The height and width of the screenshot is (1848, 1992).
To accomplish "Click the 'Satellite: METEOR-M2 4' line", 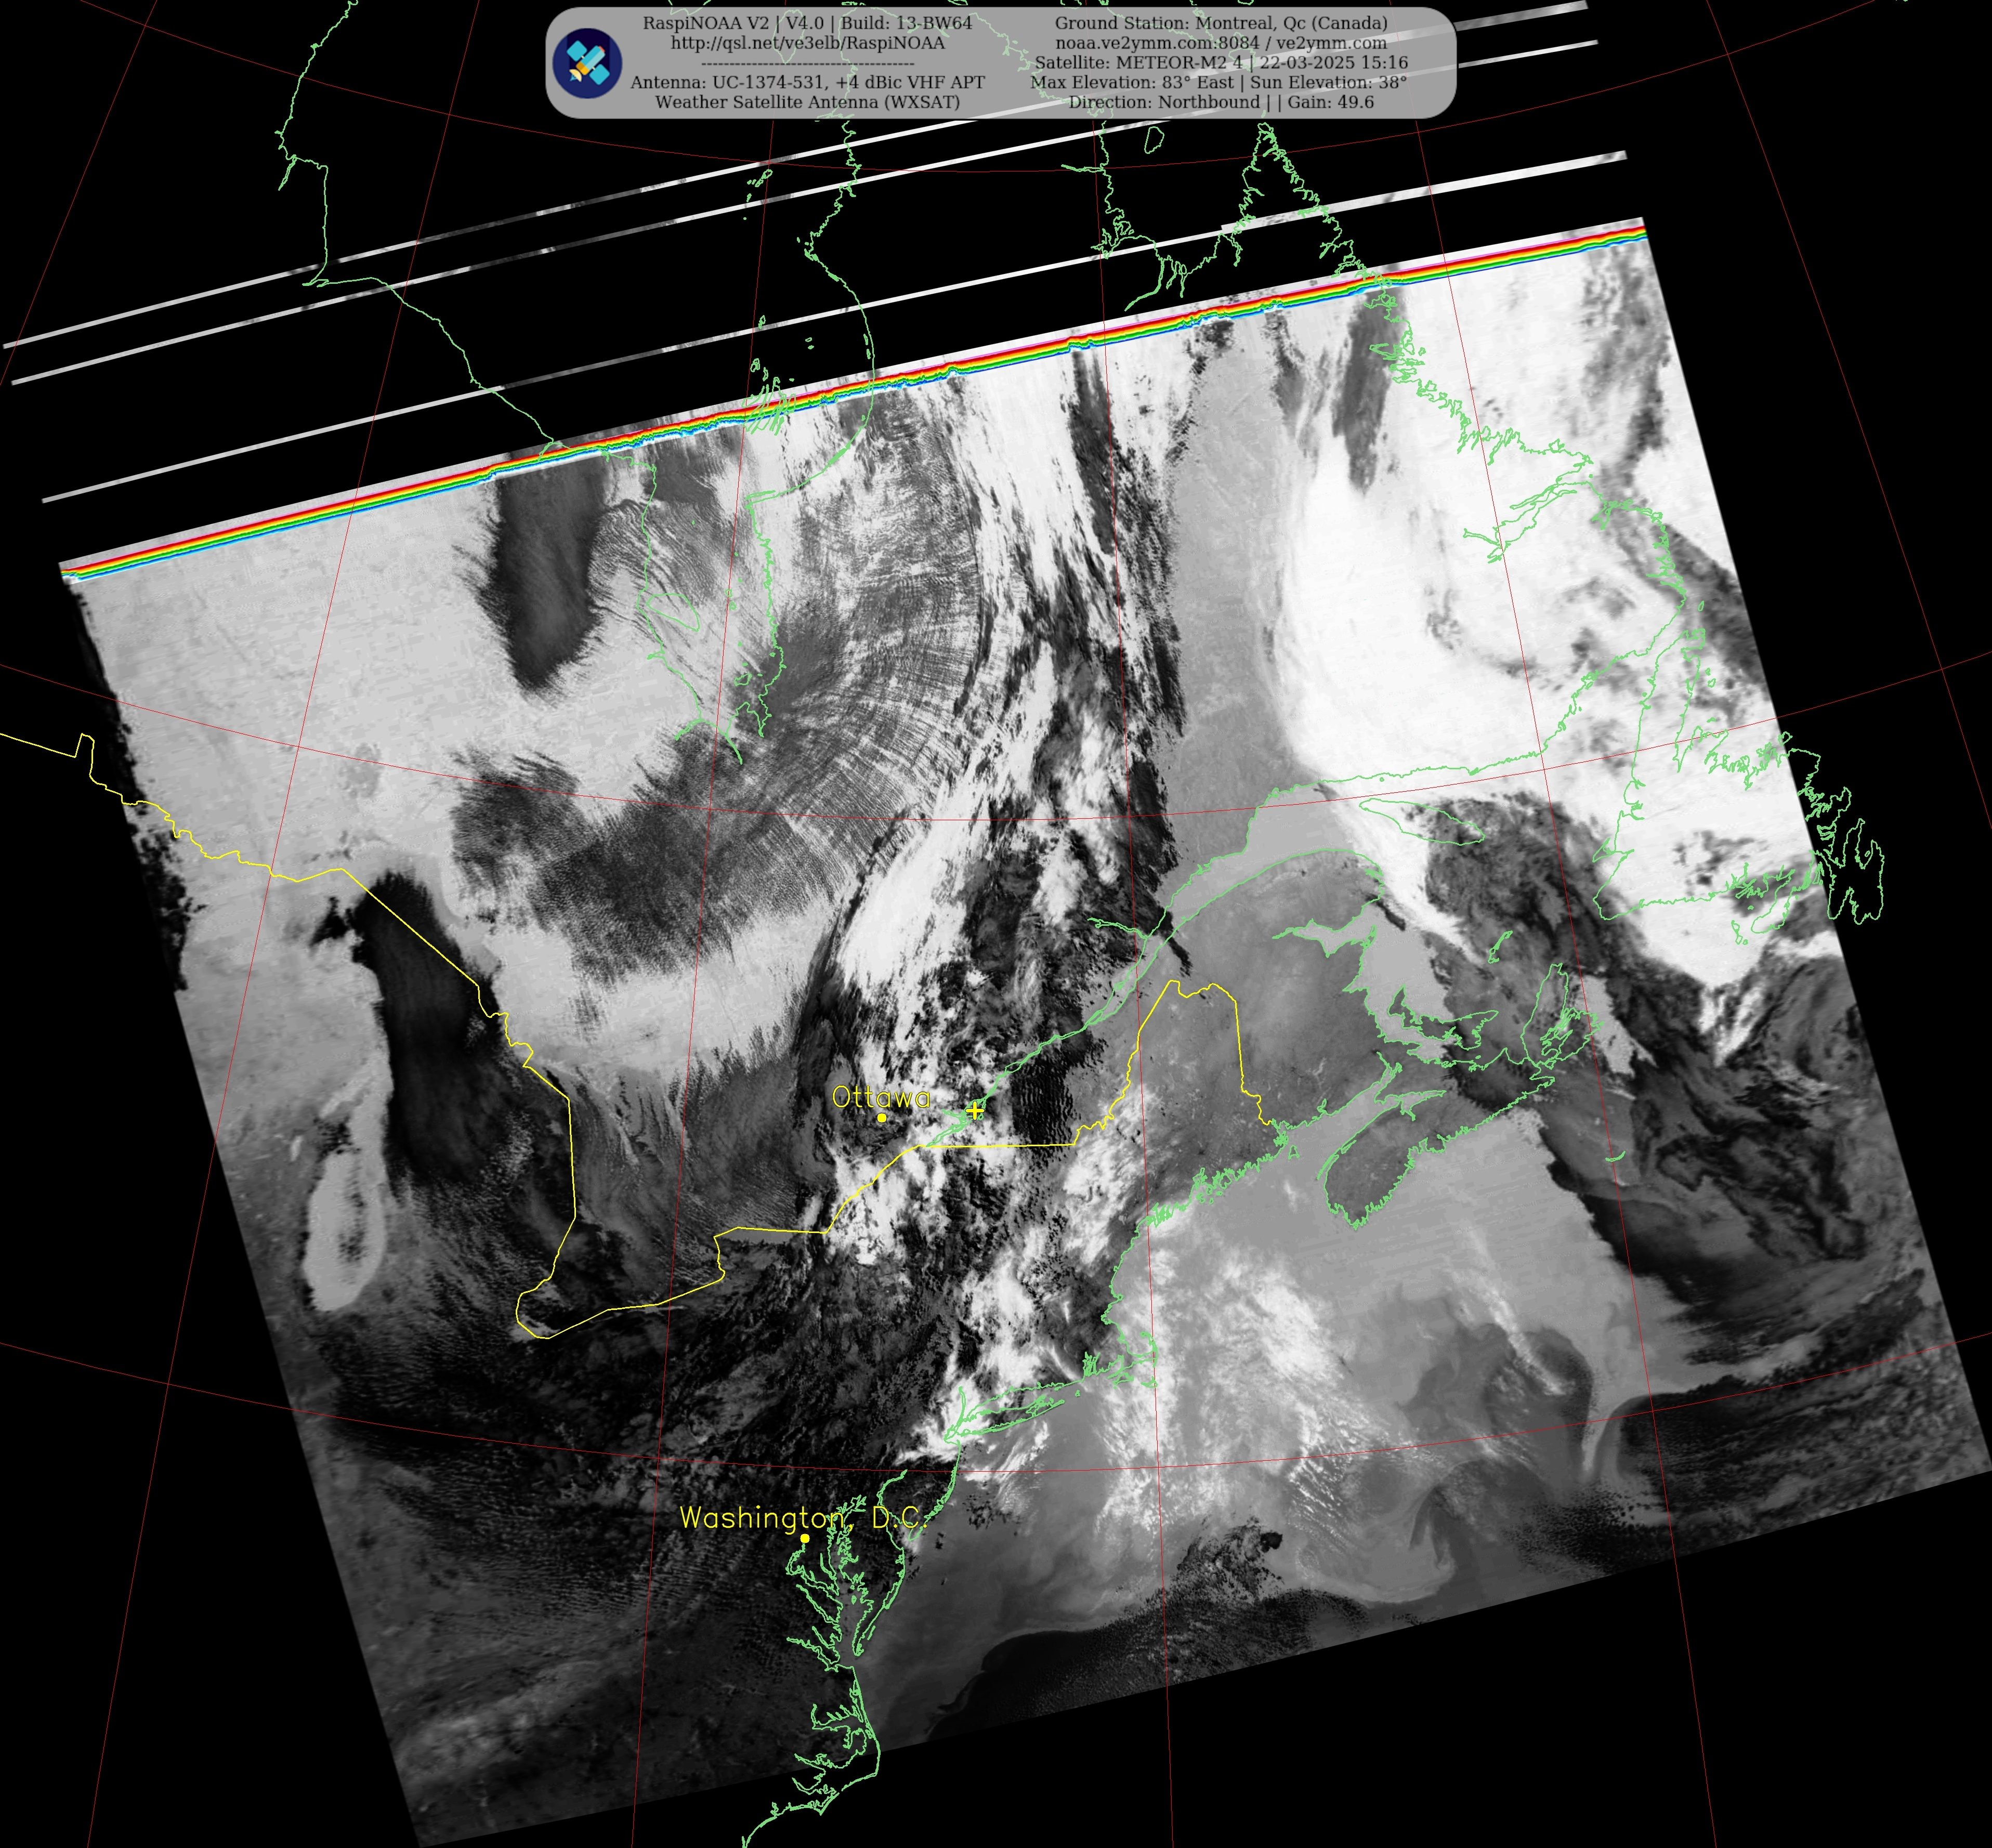I will pyautogui.click(x=1221, y=62).
